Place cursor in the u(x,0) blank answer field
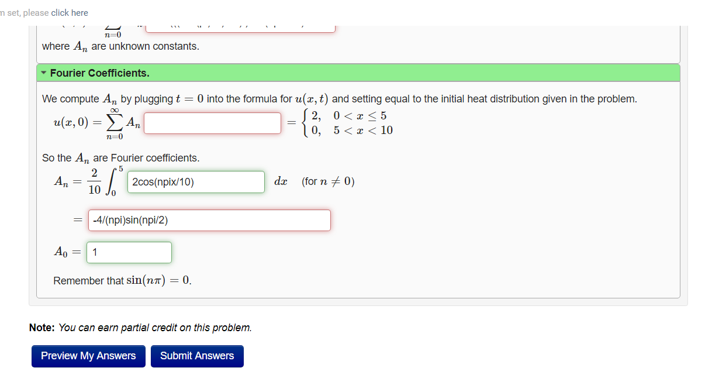Screen dimensions: 712x378 pos(212,123)
